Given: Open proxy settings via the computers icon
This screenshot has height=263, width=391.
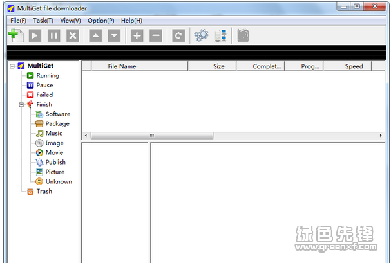Looking at the screenshot, I should [x=220, y=35].
